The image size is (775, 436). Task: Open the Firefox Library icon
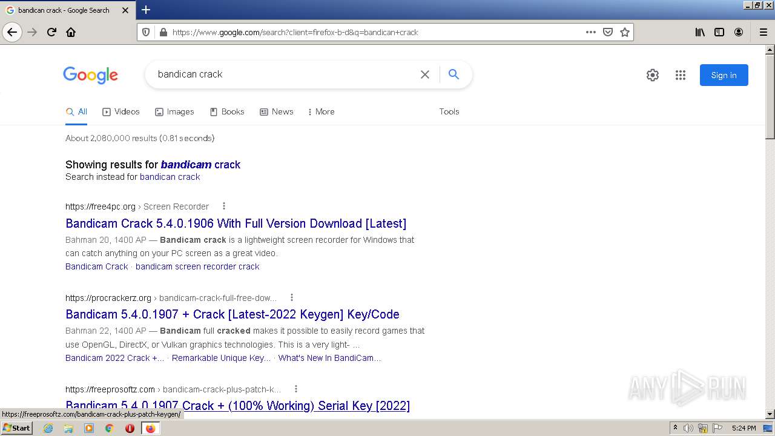(x=700, y=32)
